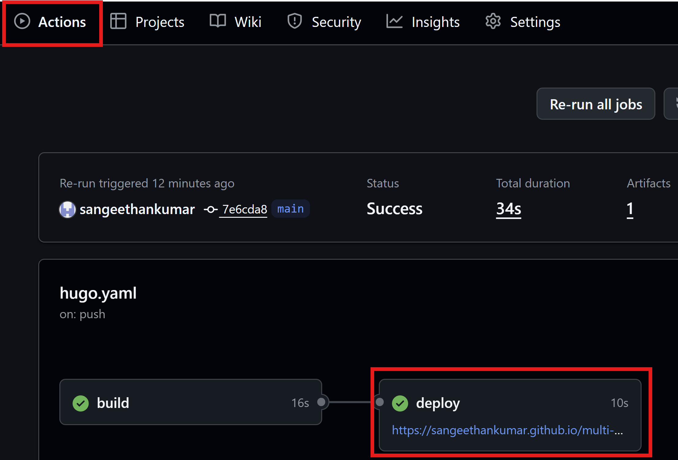
Task: Open the Projects tab
Action: coord(160,22)
